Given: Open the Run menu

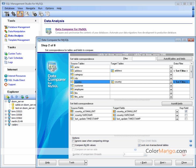Looking at the screenshot, I should click(40, 8).
